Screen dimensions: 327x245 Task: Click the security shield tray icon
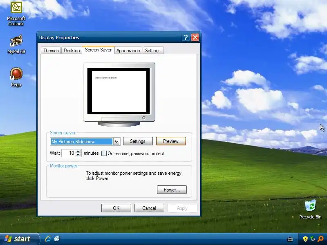tap(305, 239)
